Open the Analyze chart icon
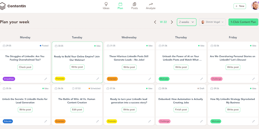This screenshot has height=129, width=259. [151, 4]
